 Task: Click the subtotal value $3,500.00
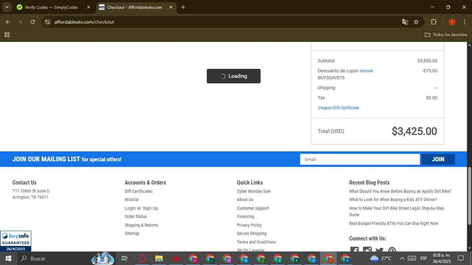(427, 61)
